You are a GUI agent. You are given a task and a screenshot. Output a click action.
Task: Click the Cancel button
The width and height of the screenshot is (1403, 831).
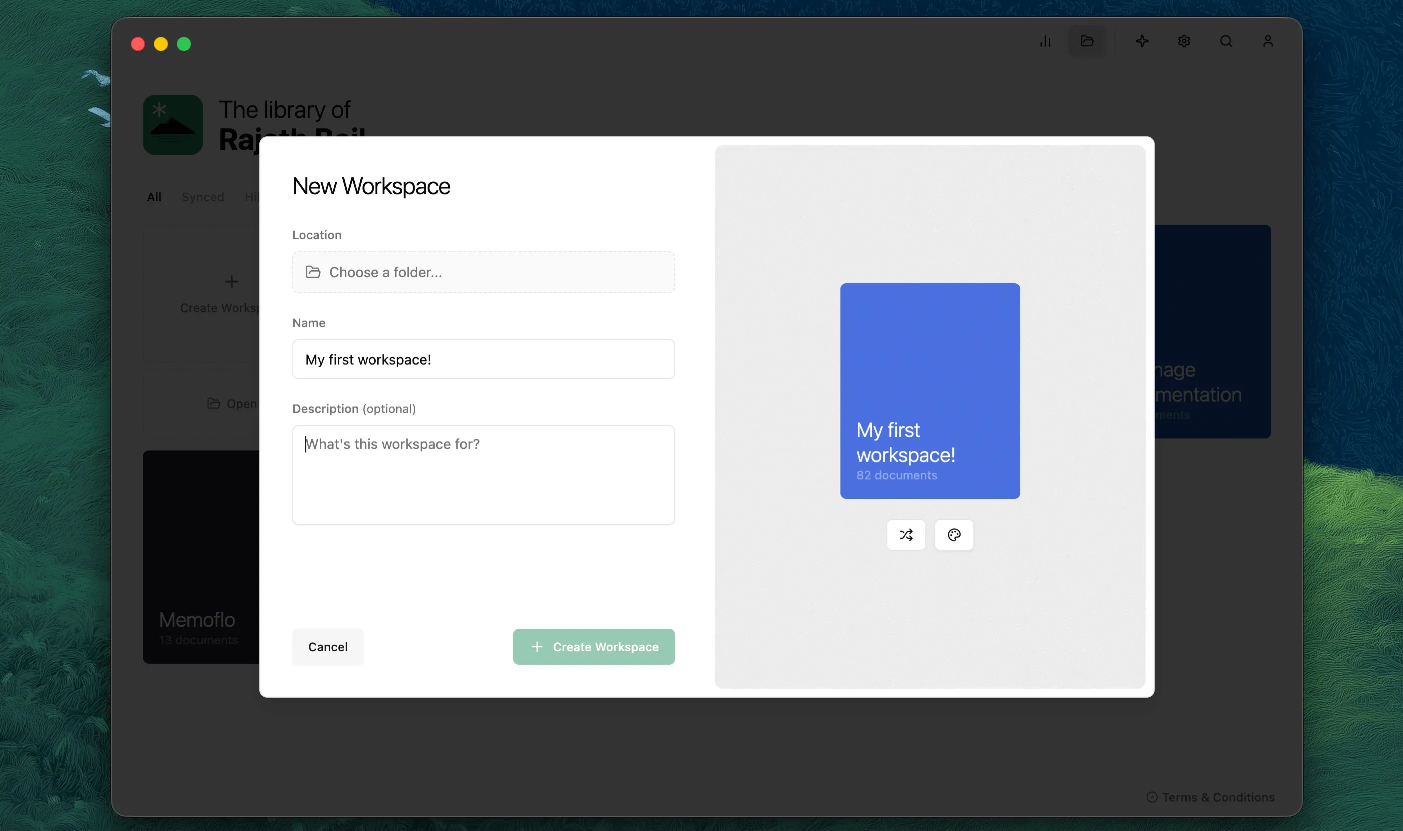point(328,647)
